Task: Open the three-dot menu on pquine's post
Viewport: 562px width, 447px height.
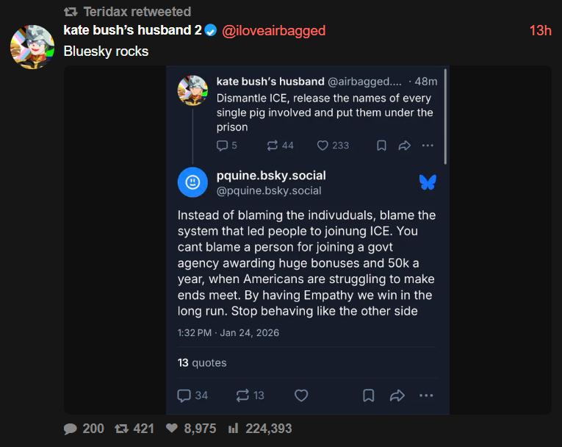Action: point(426,396)
